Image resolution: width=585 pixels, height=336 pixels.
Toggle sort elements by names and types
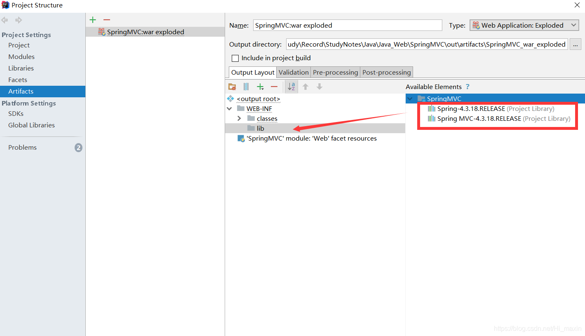point(291,87)
